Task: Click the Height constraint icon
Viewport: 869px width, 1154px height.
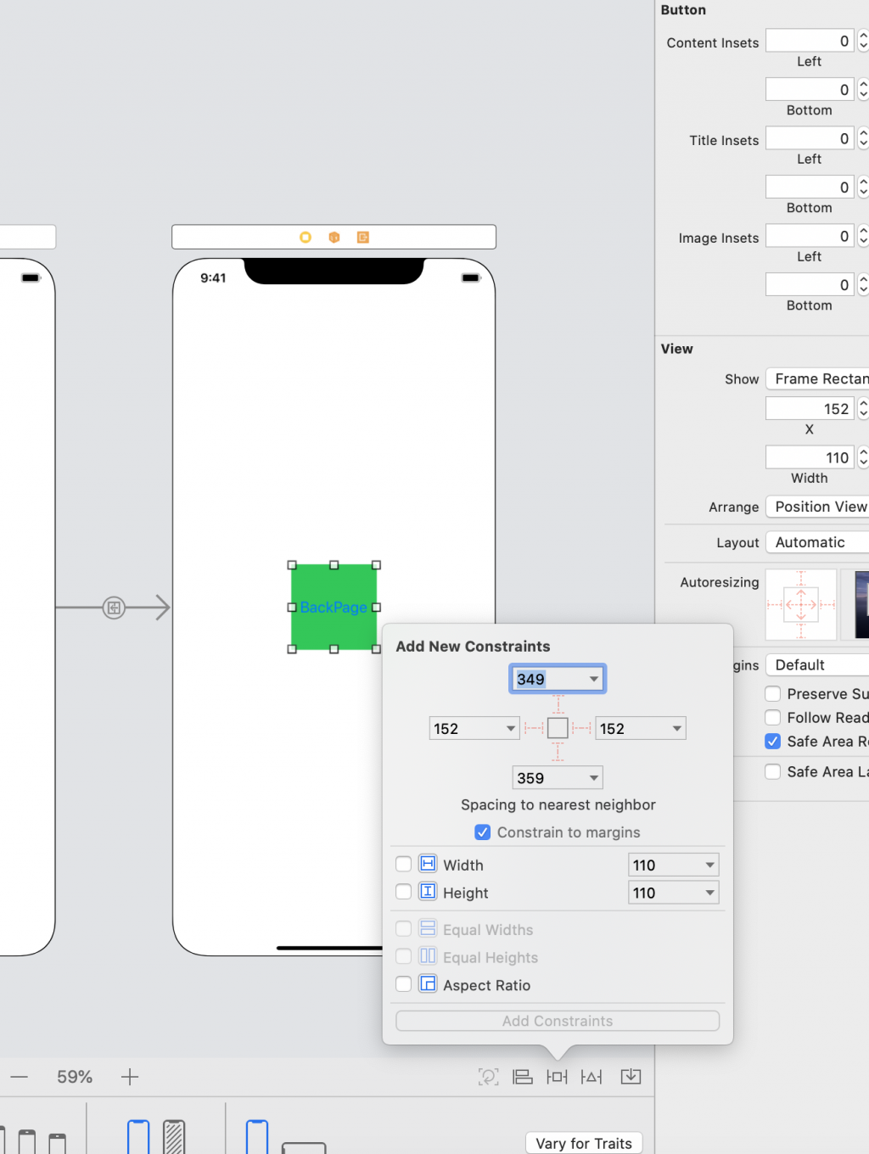Action: click(x=428, y=892)
